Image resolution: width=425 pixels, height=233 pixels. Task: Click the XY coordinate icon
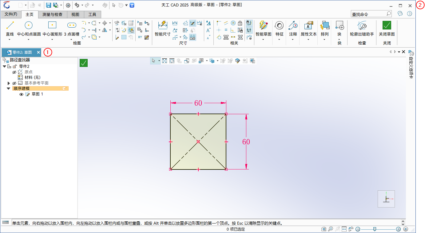click(x=140, y=37)
